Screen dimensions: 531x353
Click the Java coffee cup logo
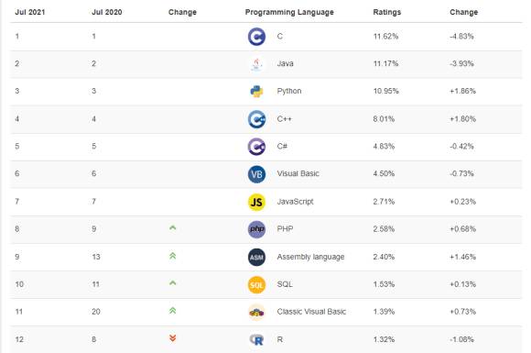(x=256, y=64)
